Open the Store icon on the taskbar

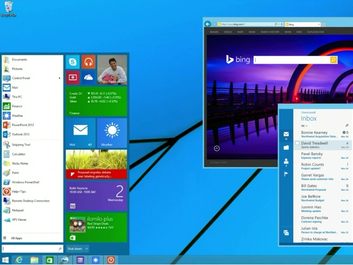(x=50, y=260)
